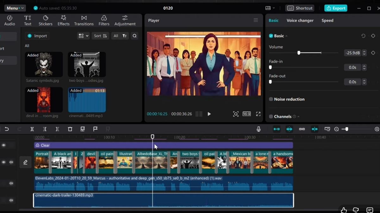Start voiceover recording with the microphone icon
The height and width of the screenshot is (213, 380).
point(258,129)
